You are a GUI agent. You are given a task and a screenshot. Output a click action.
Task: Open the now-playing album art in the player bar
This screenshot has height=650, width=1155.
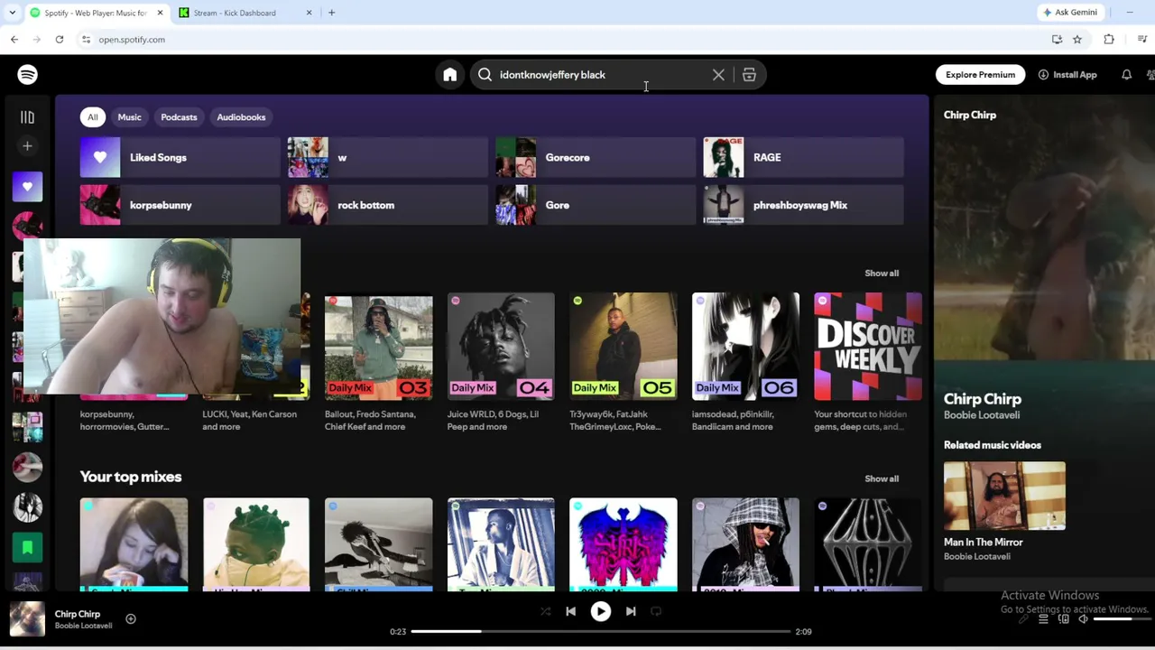[x=27, y=619]
